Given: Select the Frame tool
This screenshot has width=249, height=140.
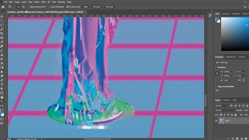Looking at the screenshot, I should click(x=2, y=38).
